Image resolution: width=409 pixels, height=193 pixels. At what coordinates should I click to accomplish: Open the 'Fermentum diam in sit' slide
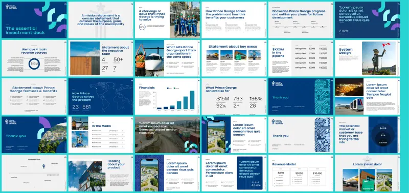coord(234,173)
